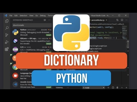The image size is (137, 102).
Task: Open editor more actions menu
Action: 126,20
